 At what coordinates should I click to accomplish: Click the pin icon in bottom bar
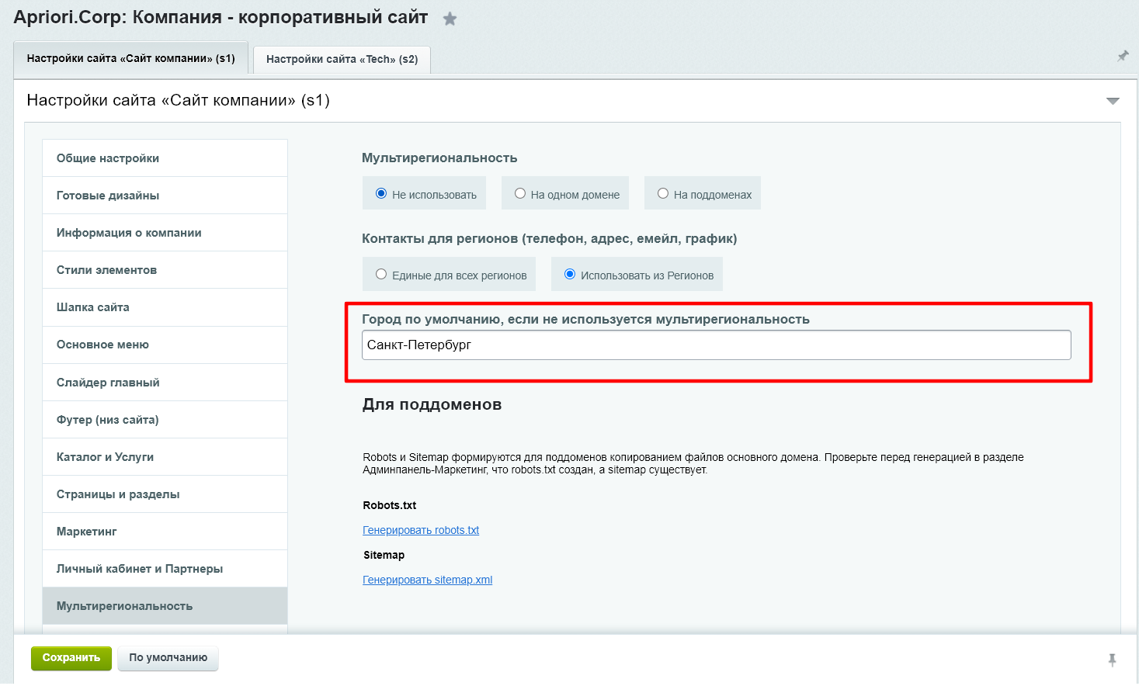(1112, 660)
